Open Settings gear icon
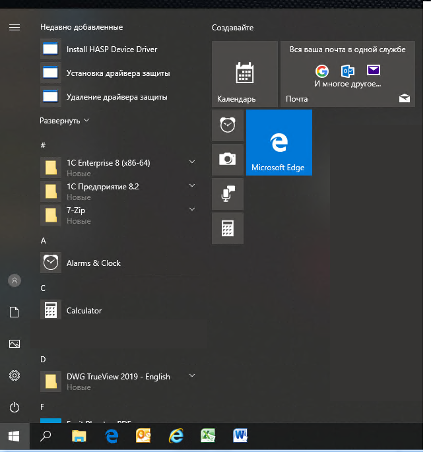 coord(15,375)
